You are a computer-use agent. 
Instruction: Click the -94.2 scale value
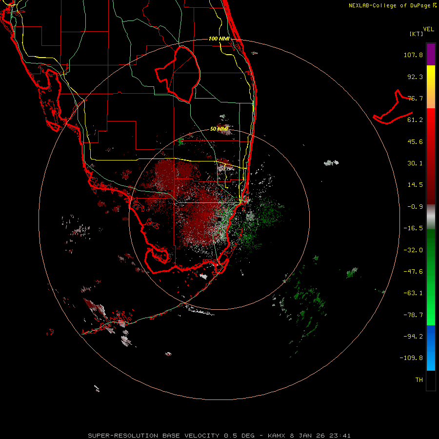coord(413,337)
